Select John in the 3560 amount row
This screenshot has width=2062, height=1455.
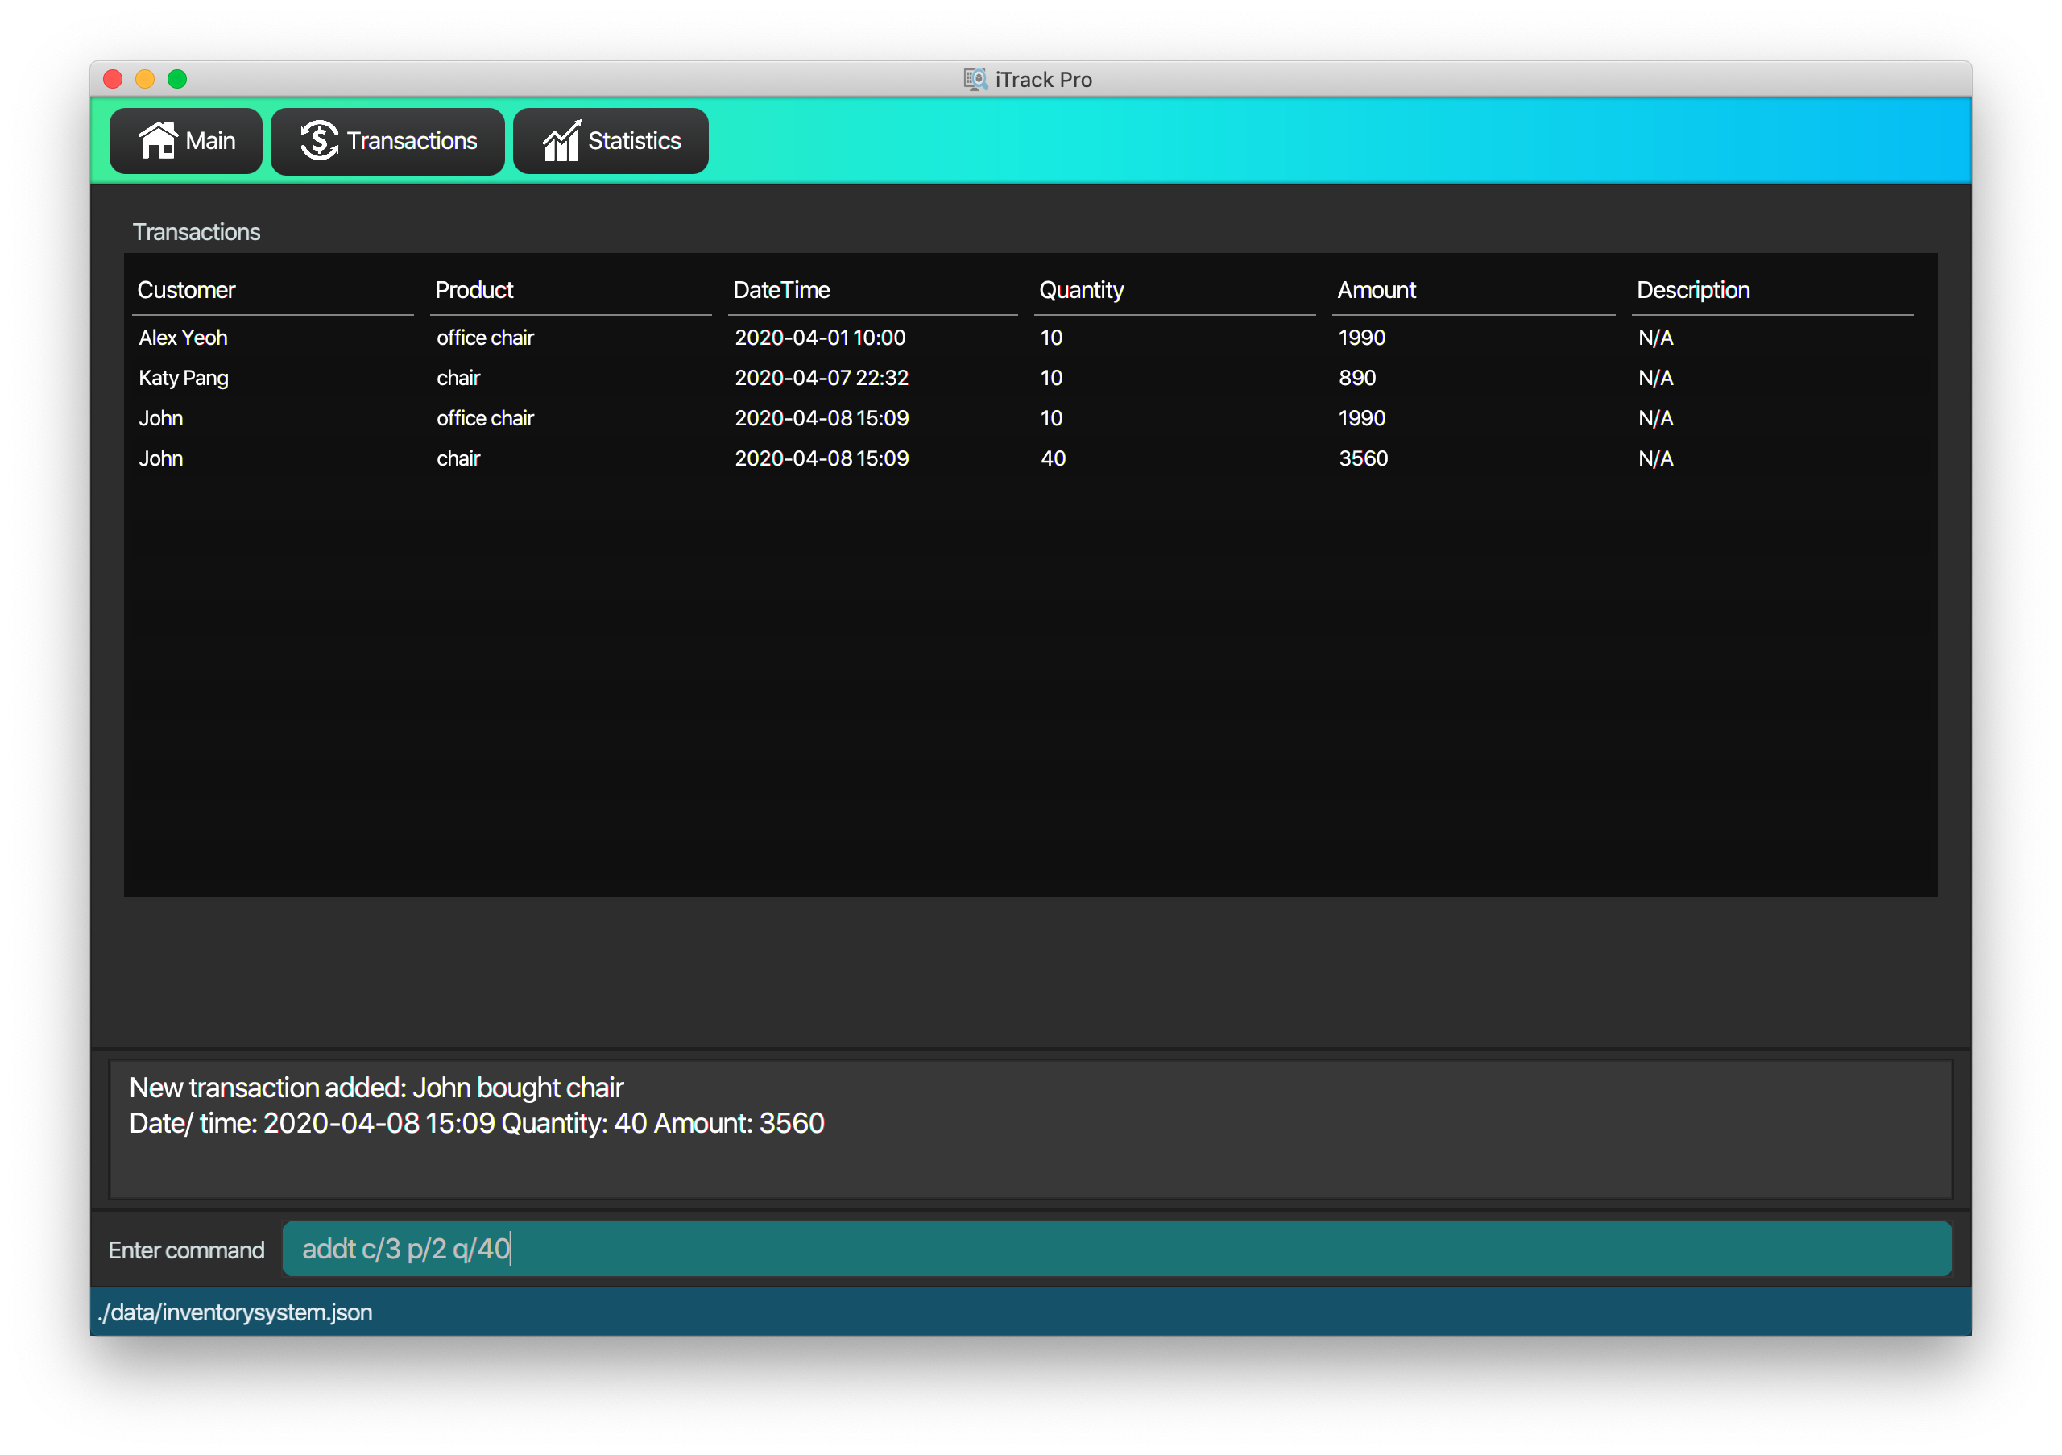coord(161,459)
